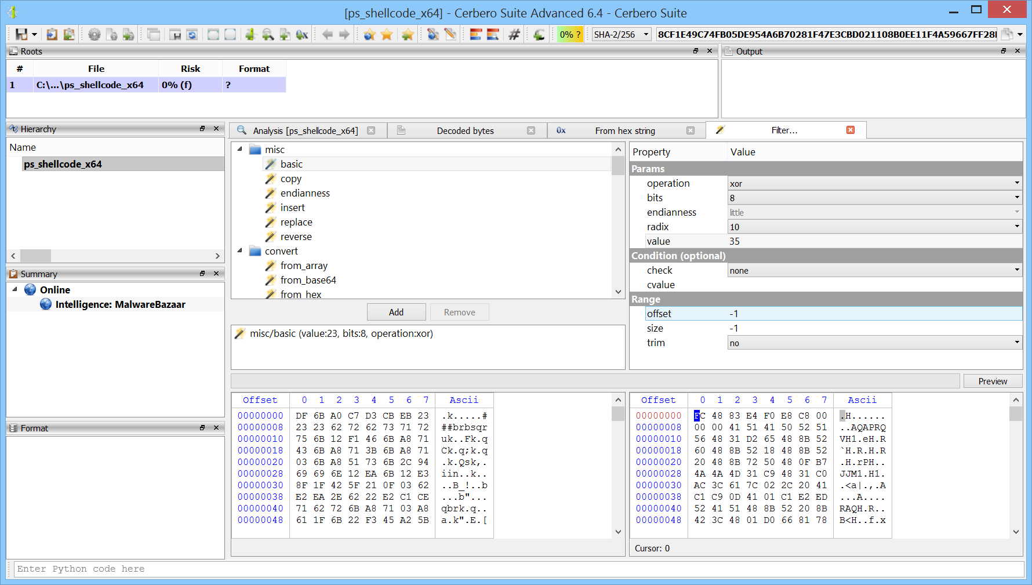The image size is (1032, 585).
Task: Open the radix dropdown showing 10
Action: 874,227
